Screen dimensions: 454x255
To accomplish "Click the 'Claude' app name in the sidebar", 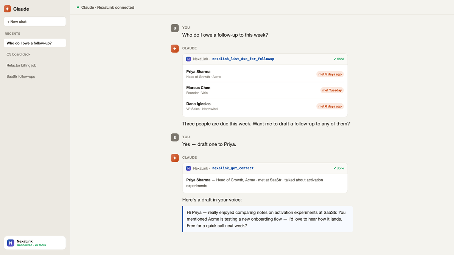I will (x=21, y=9).
